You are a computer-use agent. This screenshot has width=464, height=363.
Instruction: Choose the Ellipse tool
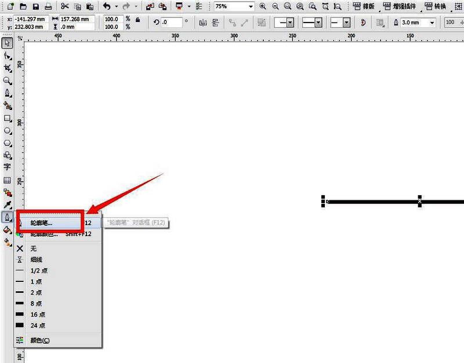[x=8, y=130]
